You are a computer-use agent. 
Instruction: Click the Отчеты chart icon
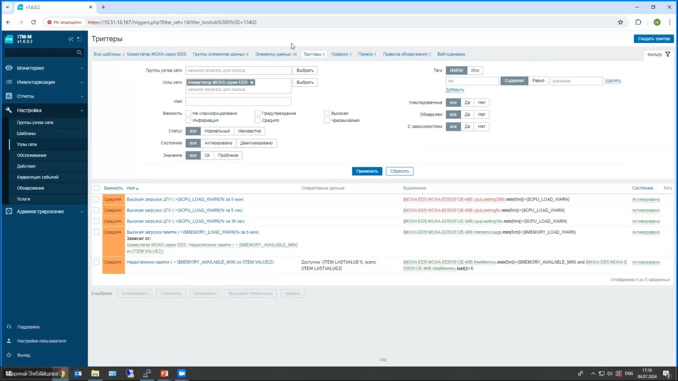9,96
